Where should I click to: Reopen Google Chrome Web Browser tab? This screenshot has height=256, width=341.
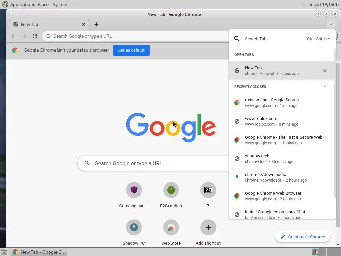tap(282, 196)
